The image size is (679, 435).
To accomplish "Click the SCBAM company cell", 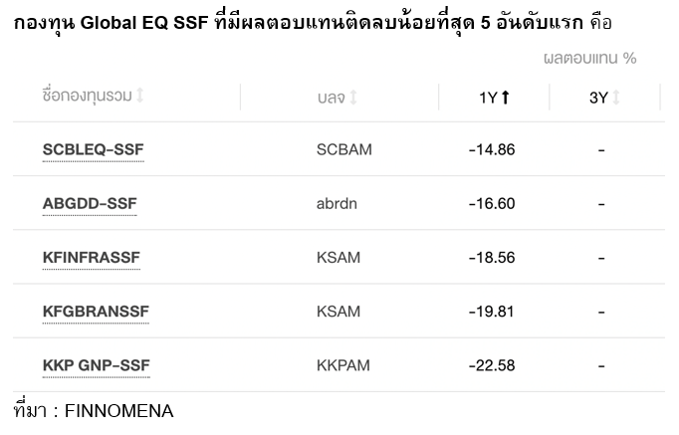I will point(343,149).
